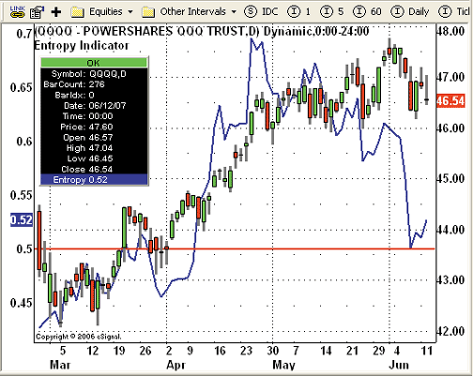
Task: Click the BarCount: 276 row
Action: click(x=94, y=84)
